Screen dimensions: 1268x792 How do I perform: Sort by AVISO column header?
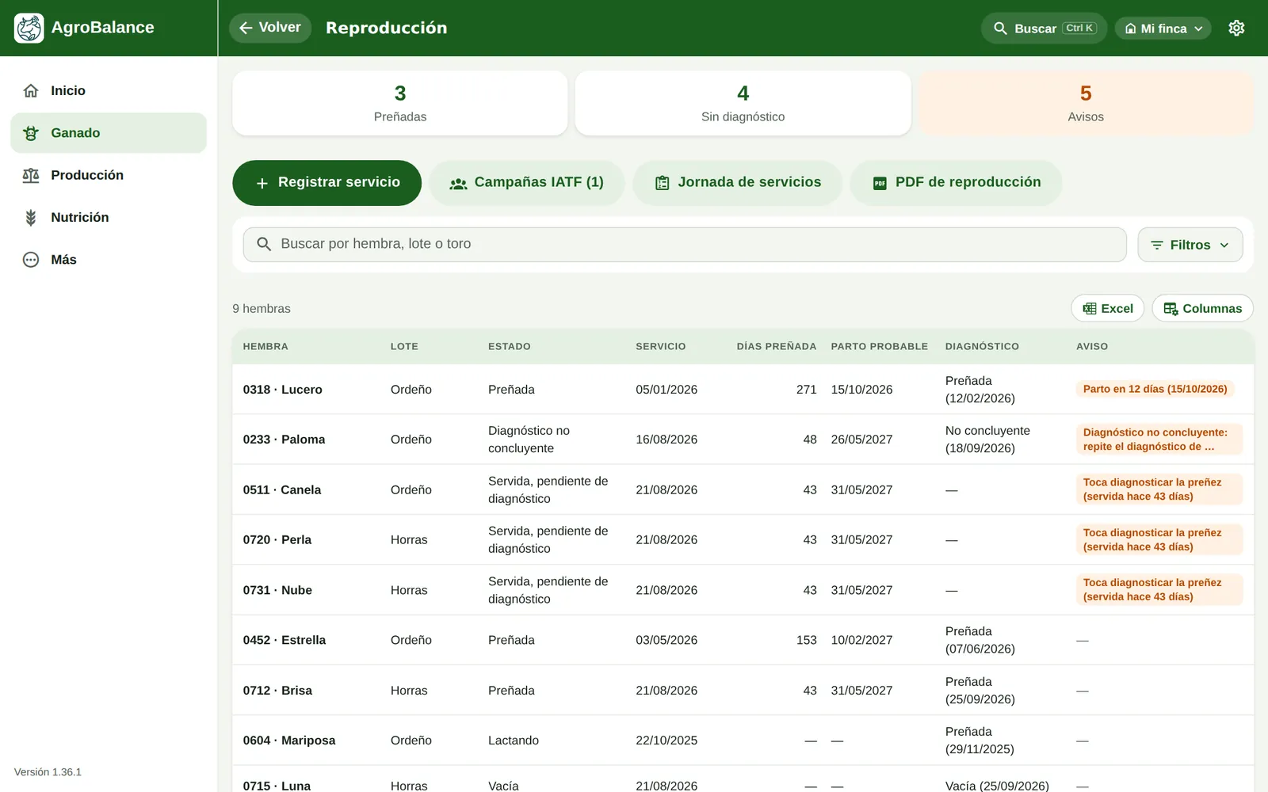pyautogui.click(x=1092, y=347)
